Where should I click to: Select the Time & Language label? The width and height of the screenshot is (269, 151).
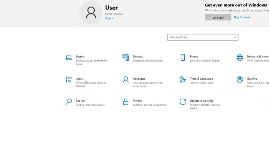(202, 79)
